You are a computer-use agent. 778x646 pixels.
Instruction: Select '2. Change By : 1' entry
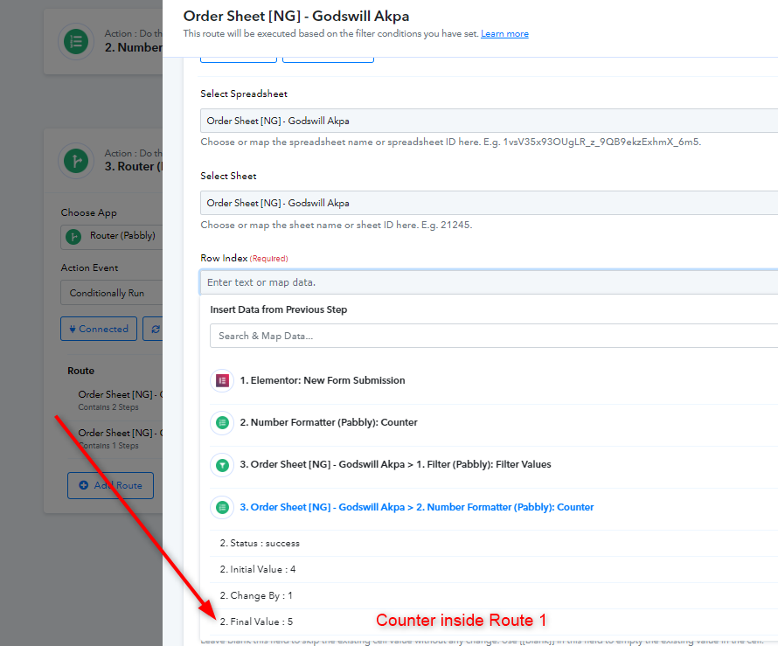(x=256, y=595)
